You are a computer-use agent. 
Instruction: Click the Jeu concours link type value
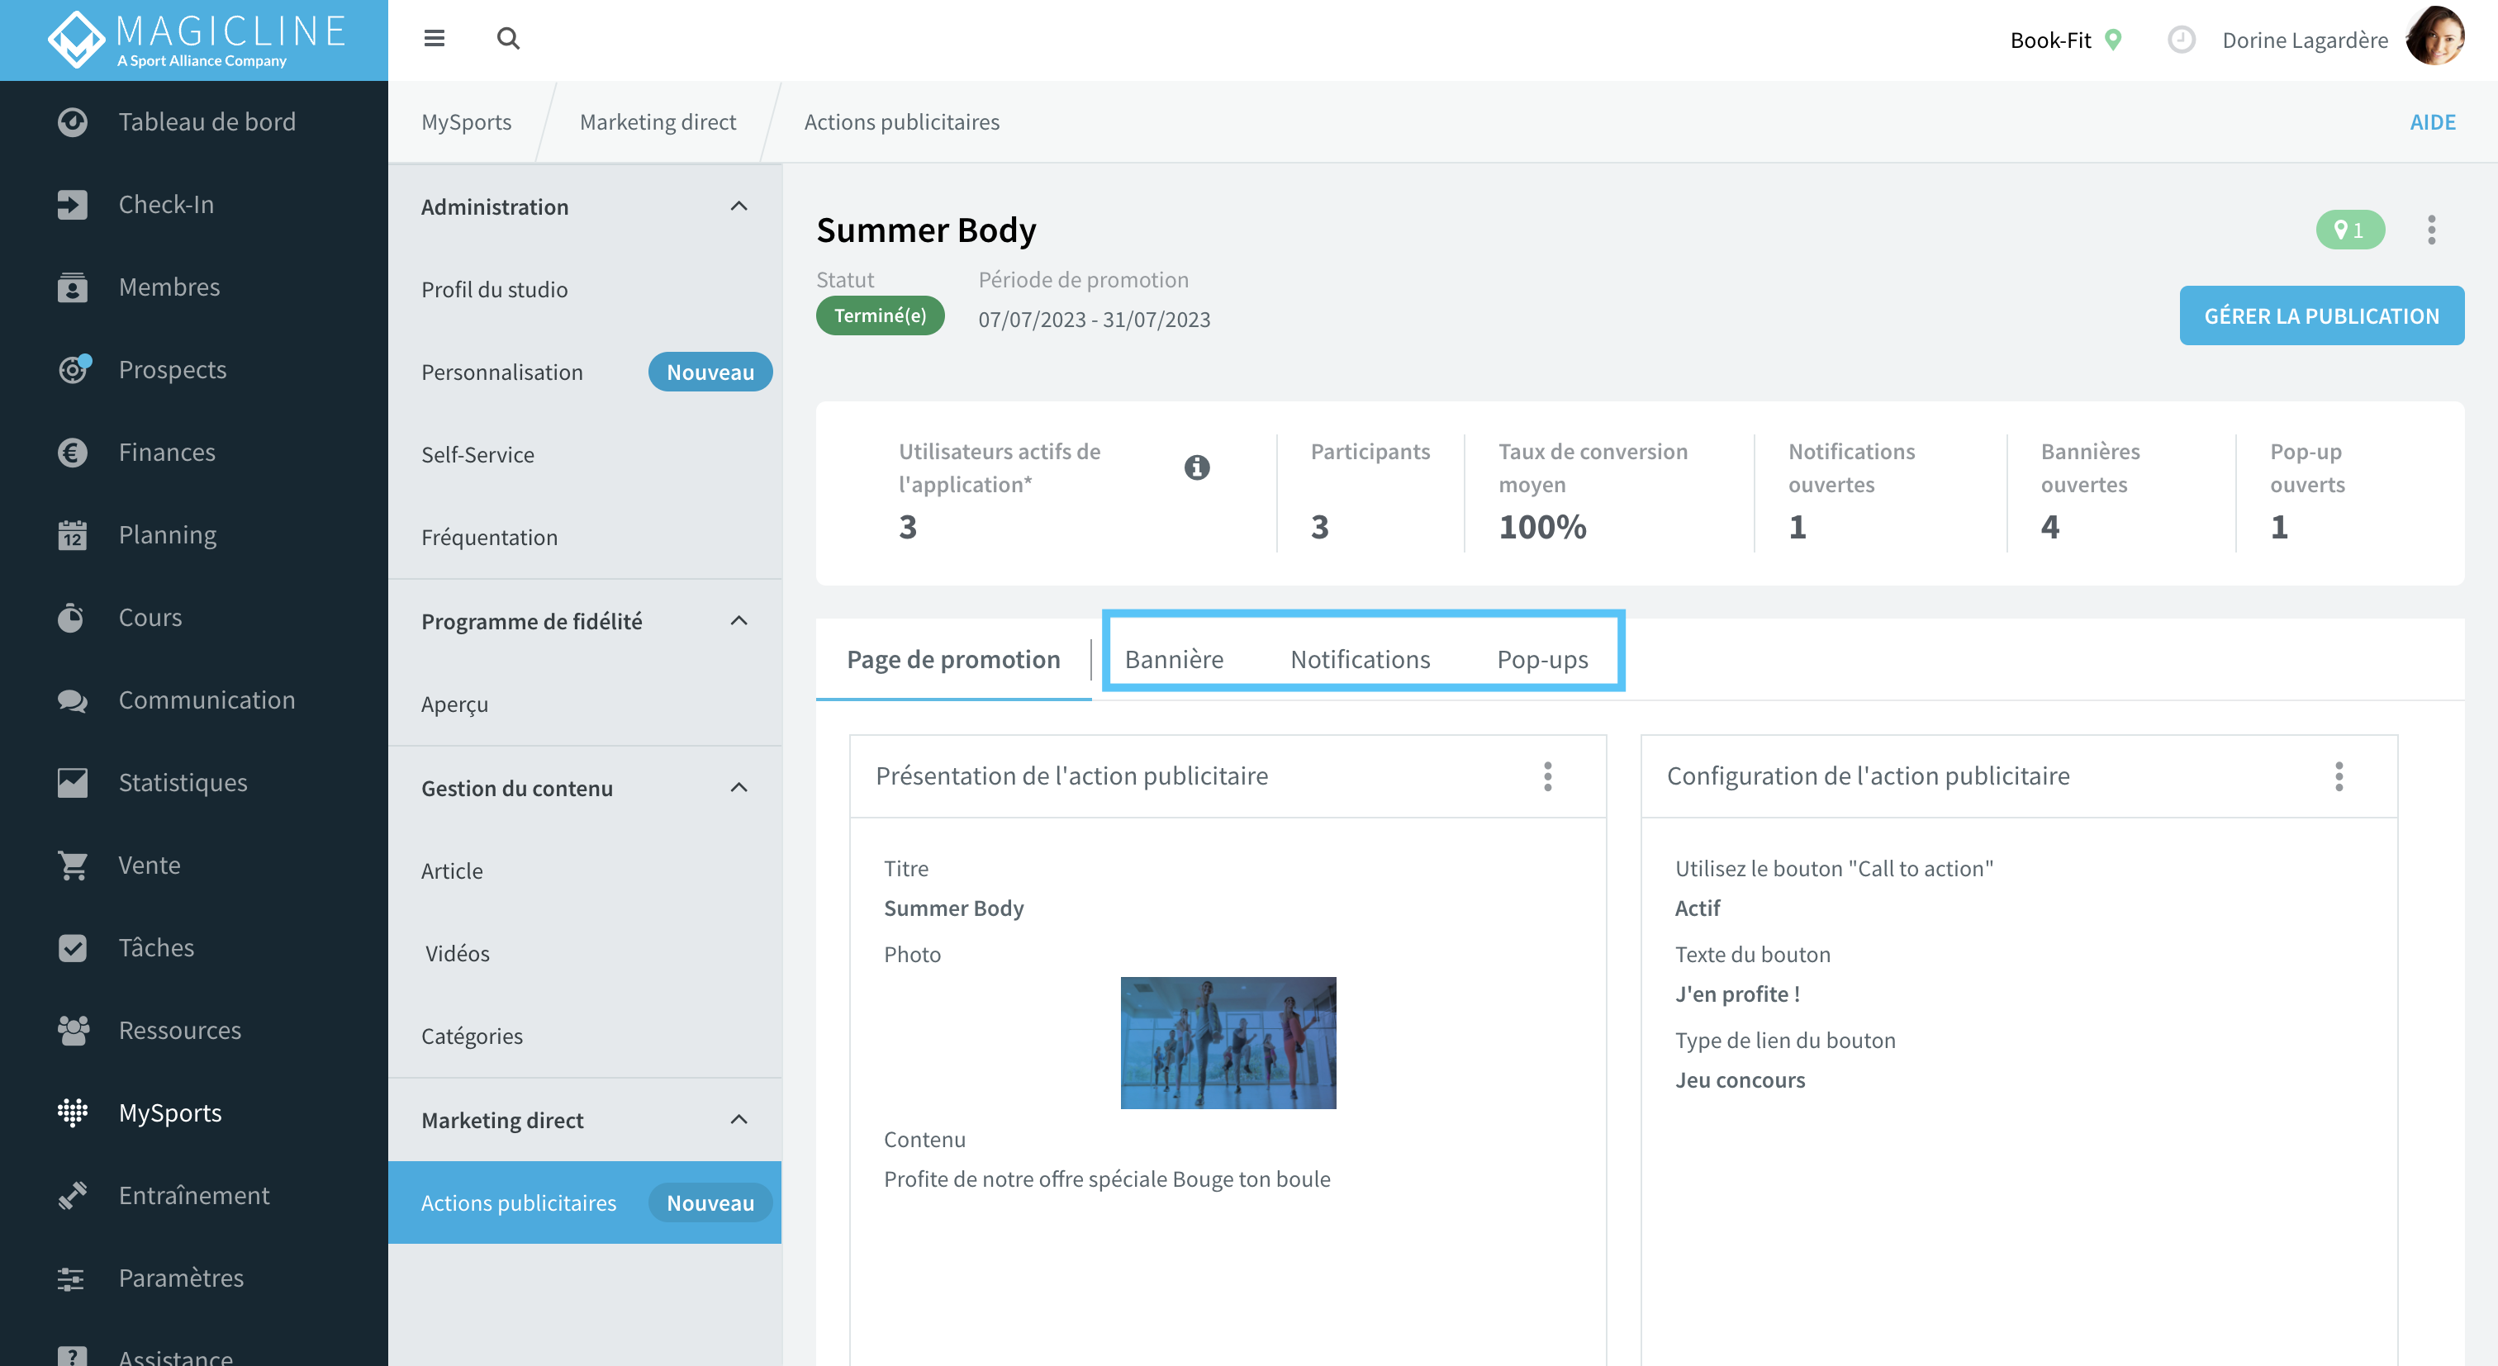point(1740,1080)
